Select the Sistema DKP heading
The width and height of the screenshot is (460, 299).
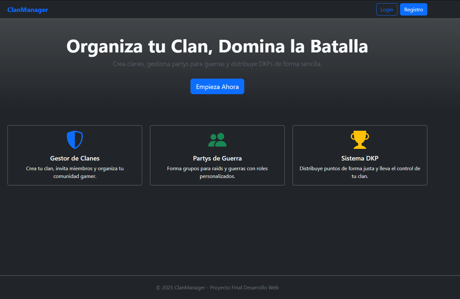[360, 158]
